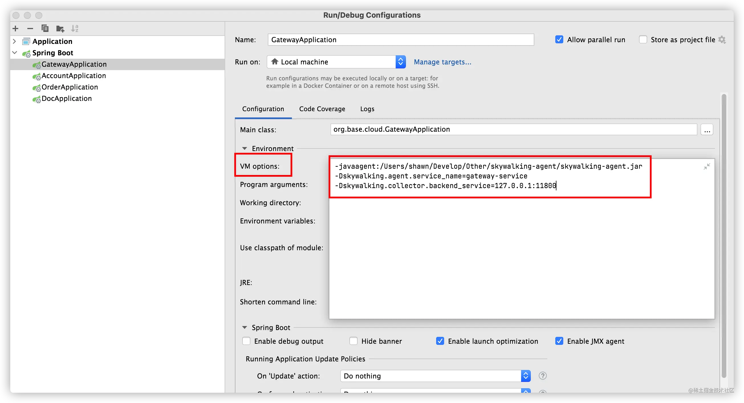
Task: Switch to the Configuration tab
Action: pos(263,109)
